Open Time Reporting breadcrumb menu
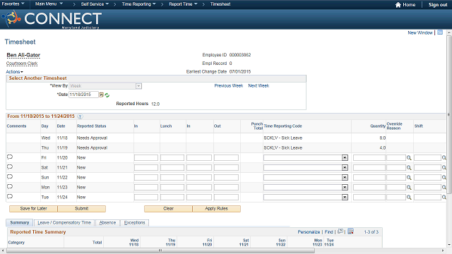The width and height of the screenshot is (452, 254). 138,4
